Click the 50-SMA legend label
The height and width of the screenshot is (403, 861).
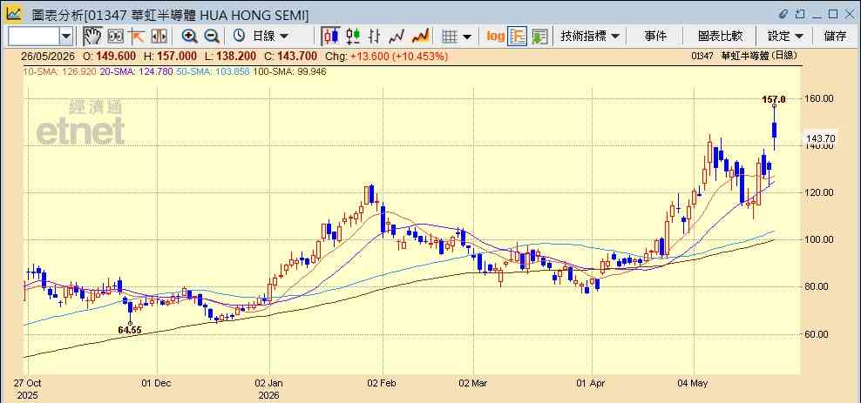(x=213, y=71)
